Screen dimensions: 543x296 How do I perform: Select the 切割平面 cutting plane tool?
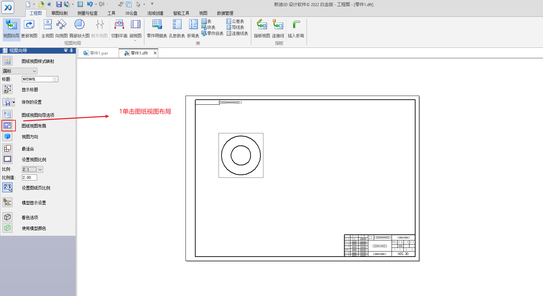pos(119,29)
